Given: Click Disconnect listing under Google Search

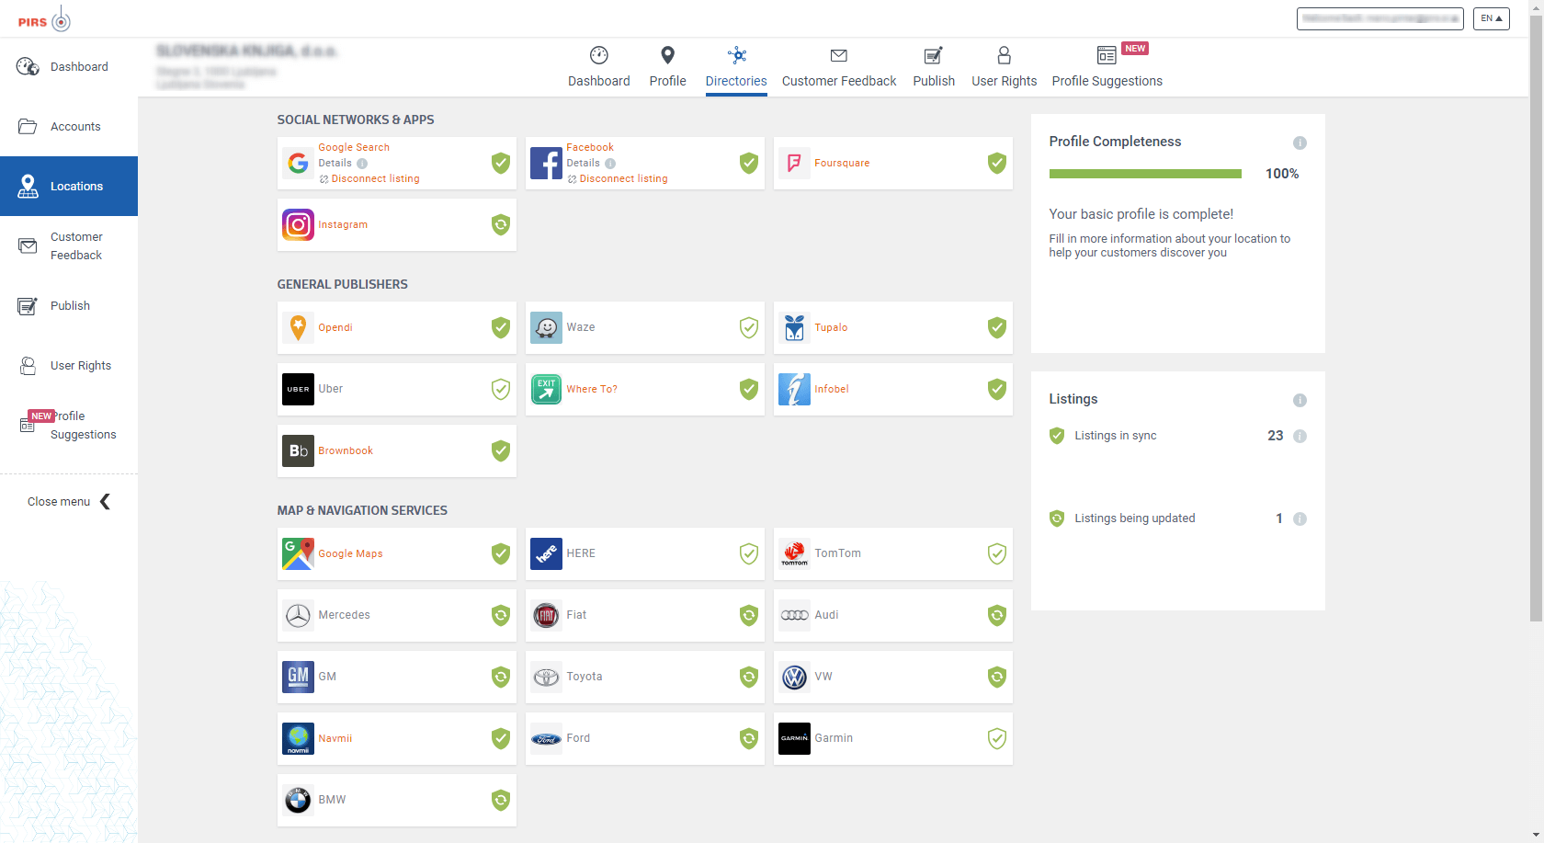Looking at the screenshot, I should click(375, 179).
